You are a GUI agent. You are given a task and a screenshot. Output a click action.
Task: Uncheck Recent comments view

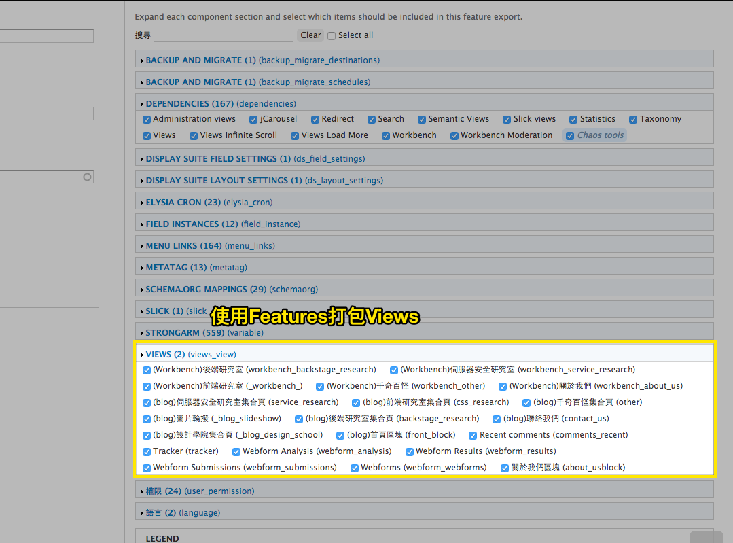coord(473,436)
